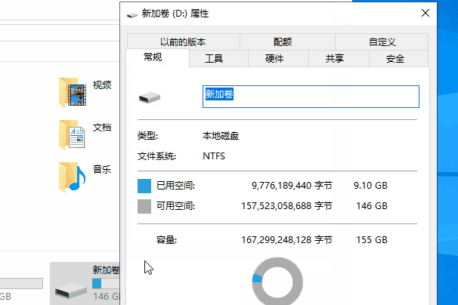Click the 146 GB free space text in properties
The height and width of the screenshot is (305, 458).
tap(372, 206)
